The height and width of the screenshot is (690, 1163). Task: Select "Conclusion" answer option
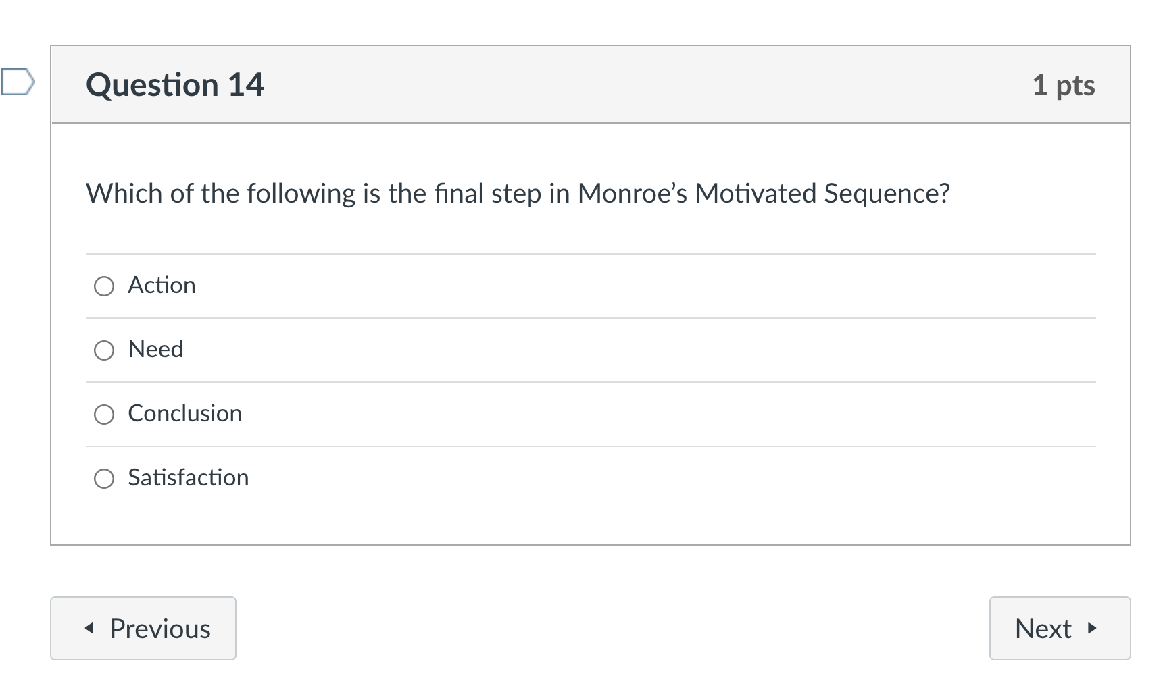(104, 415)
